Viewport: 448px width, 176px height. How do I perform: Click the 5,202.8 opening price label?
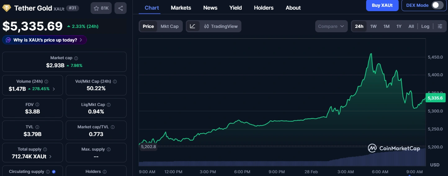click(148, 147)
